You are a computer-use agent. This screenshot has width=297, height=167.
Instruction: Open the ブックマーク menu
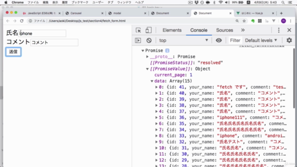tap(80, 2)
